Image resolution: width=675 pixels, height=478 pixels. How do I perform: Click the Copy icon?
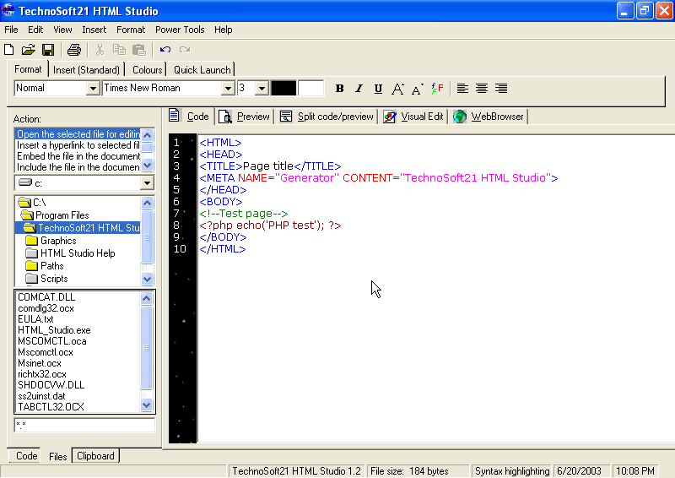click(119, 50)
